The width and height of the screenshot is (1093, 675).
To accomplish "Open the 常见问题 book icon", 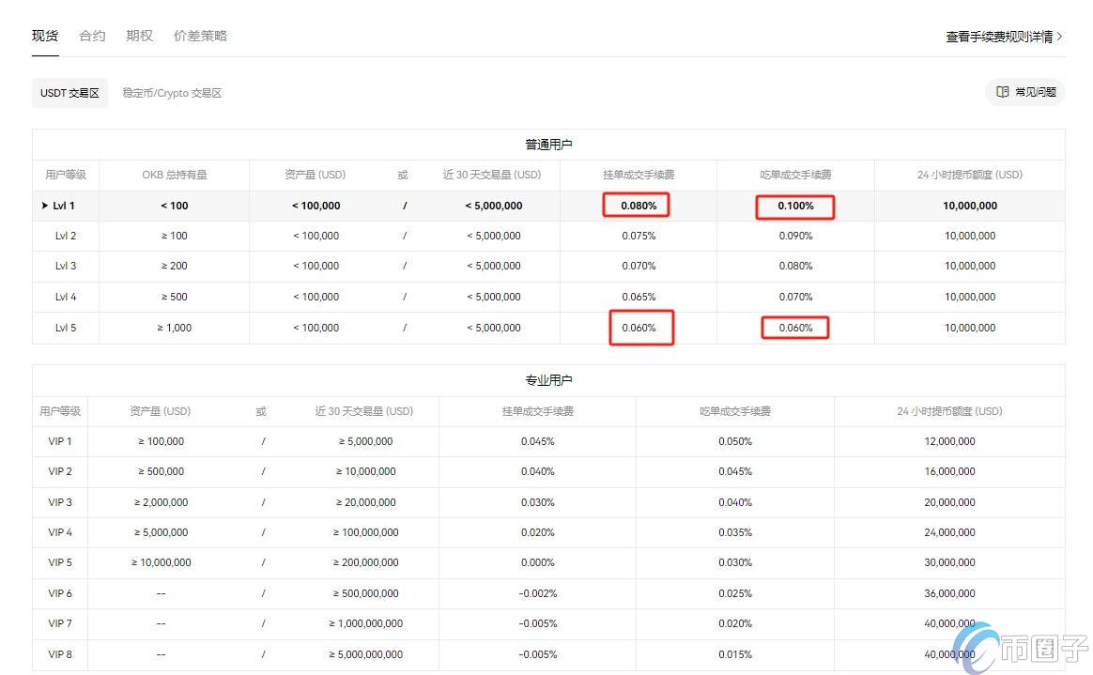I will 1002,91.
